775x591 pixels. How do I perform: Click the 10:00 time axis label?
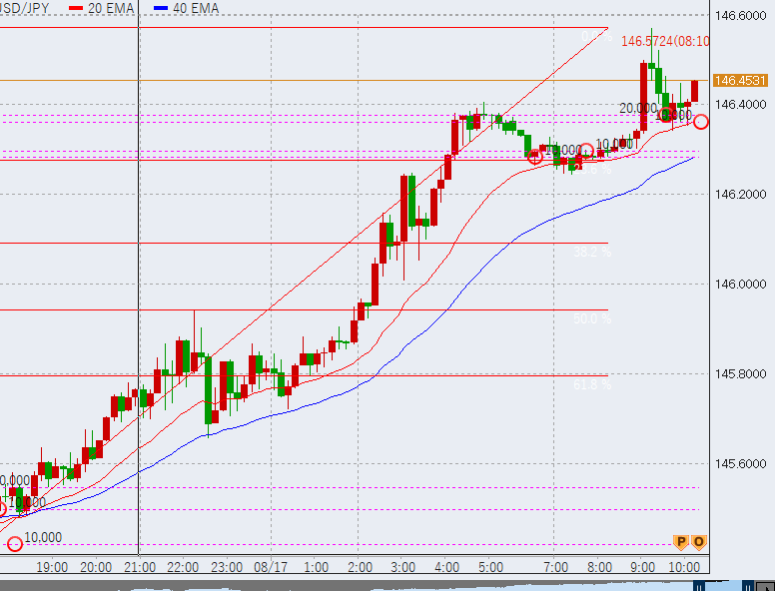[684, 567]
